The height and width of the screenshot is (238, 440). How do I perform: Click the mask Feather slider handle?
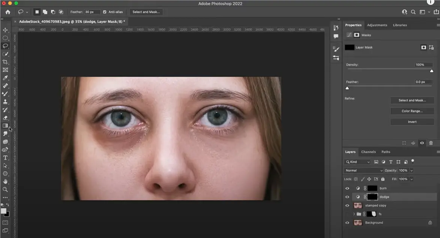pyautogui.click(x=347, y=88)
